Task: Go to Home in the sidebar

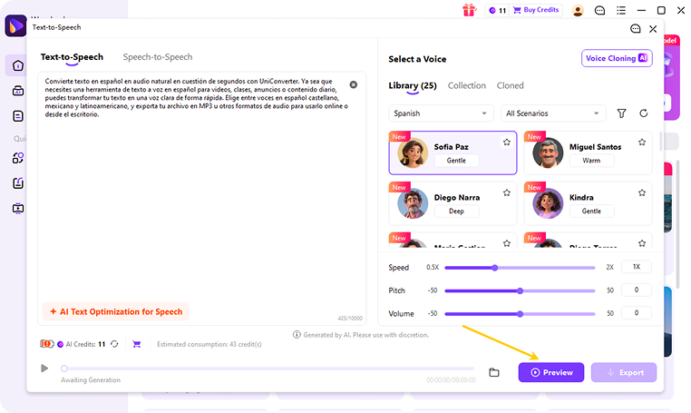Action: 17,65
